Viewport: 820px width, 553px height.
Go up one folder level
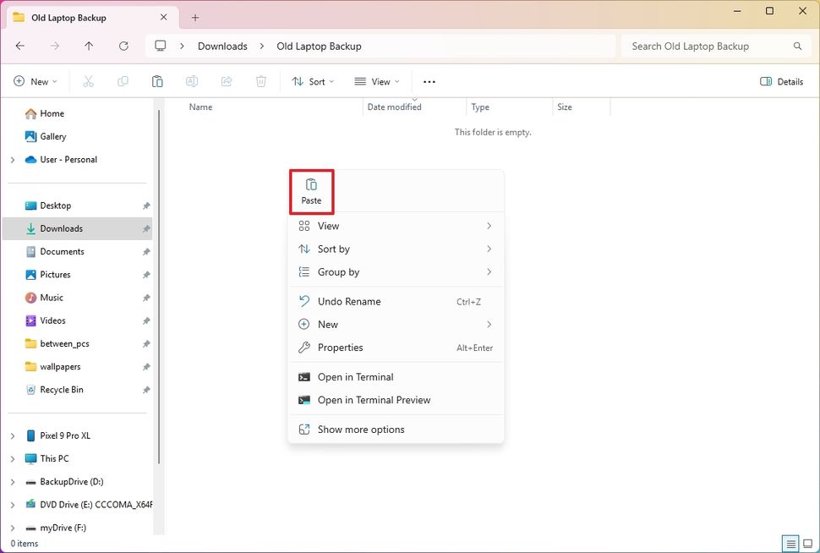point(89,47)
